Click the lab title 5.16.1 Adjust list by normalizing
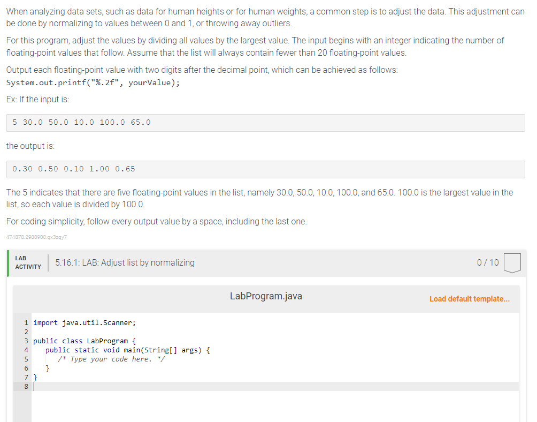 [123, 262]
